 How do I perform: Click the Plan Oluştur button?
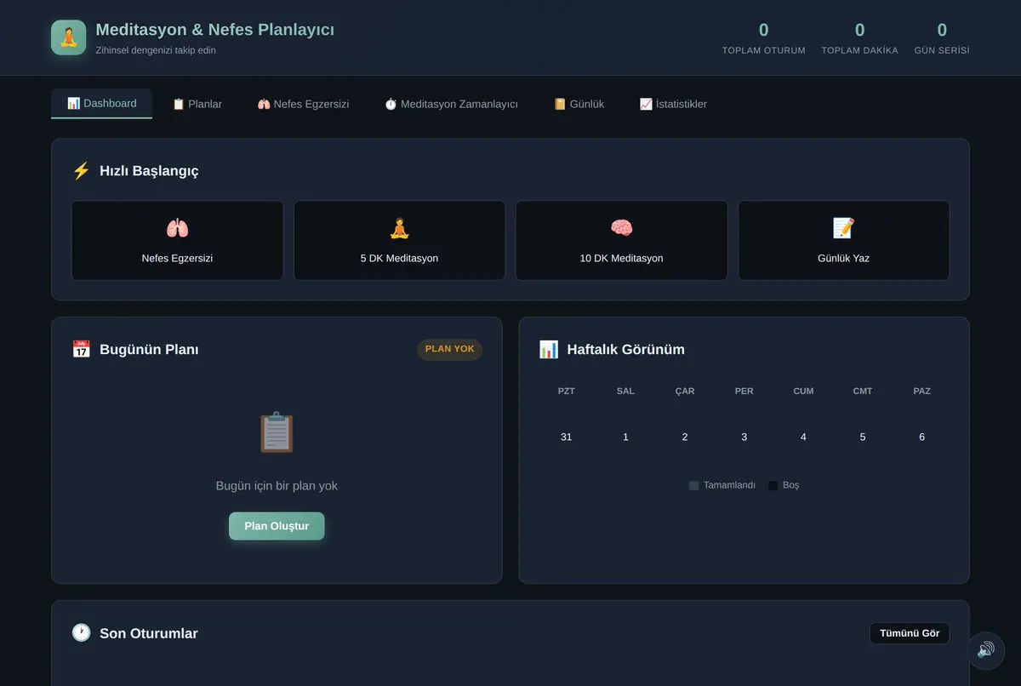(x=277, y=526)
